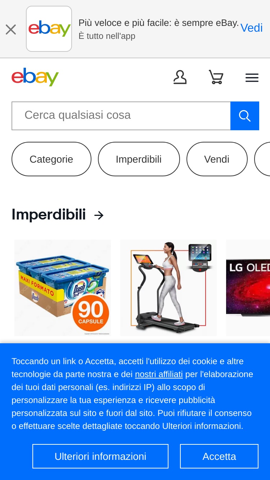270x480 pixels.
Task: Open the app via Vedi link
Action: [x=252, y=28]
